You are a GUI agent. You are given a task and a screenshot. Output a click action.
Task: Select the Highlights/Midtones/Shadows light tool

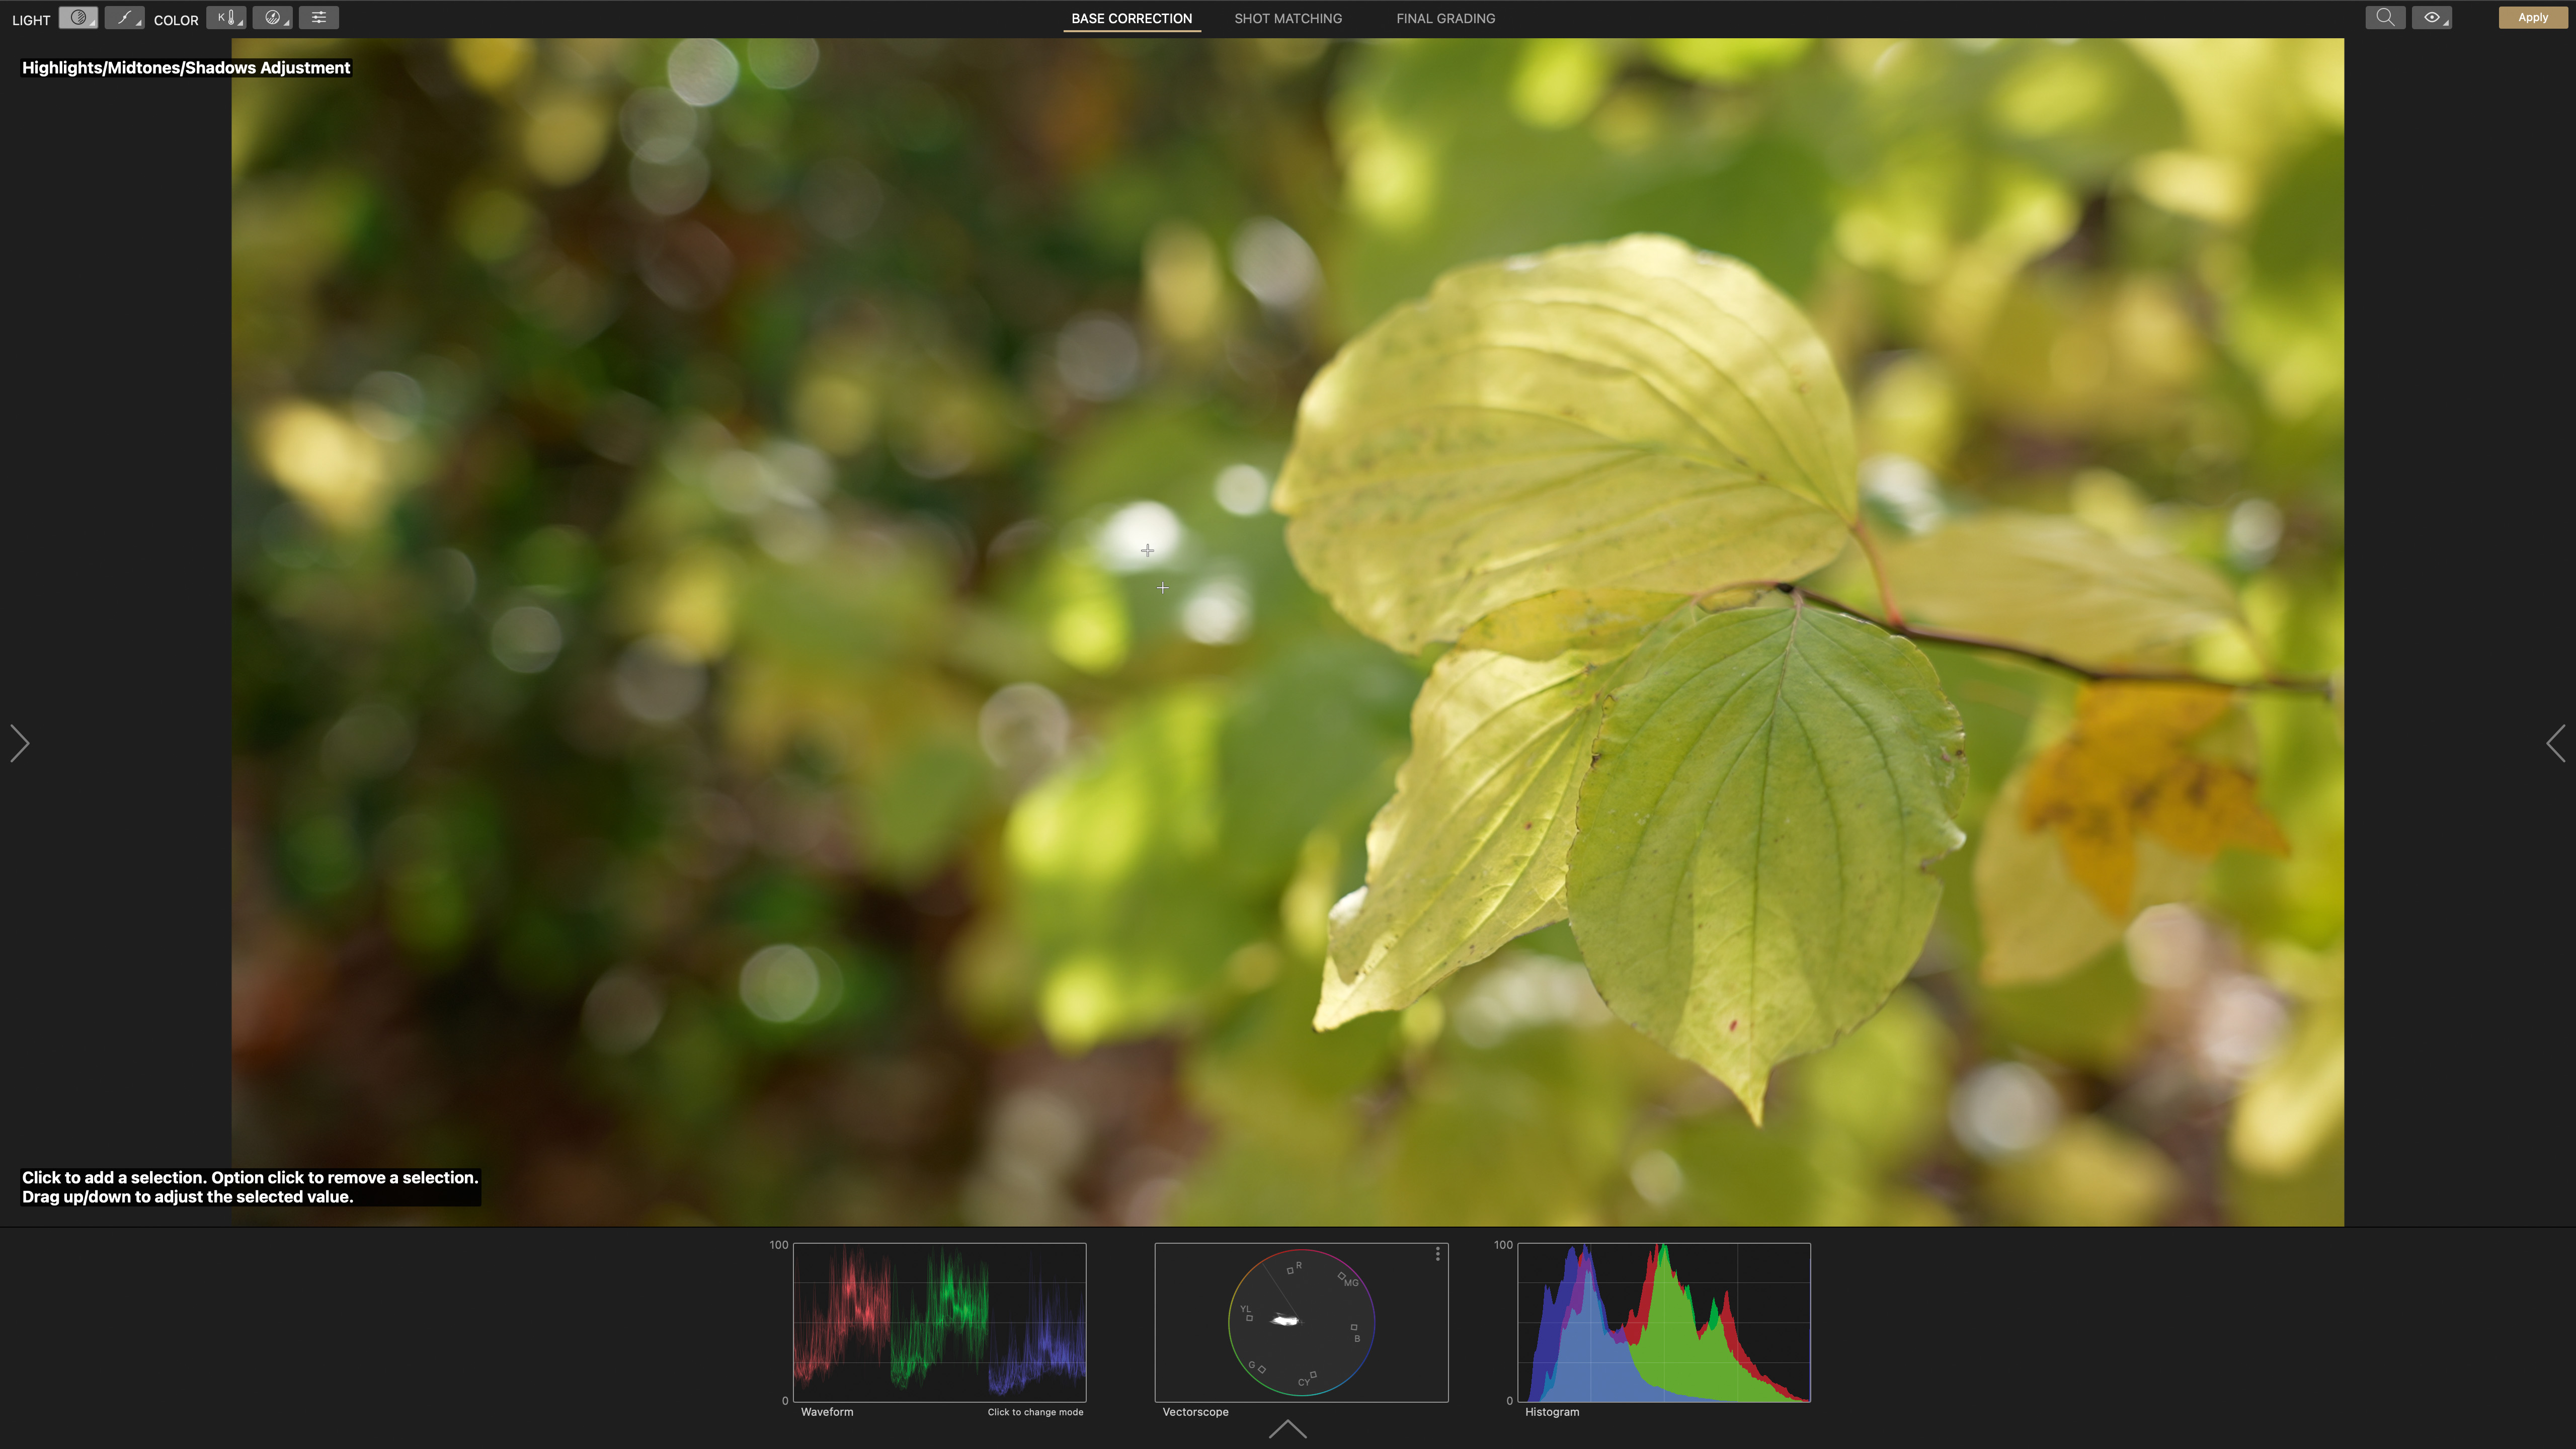78,18
